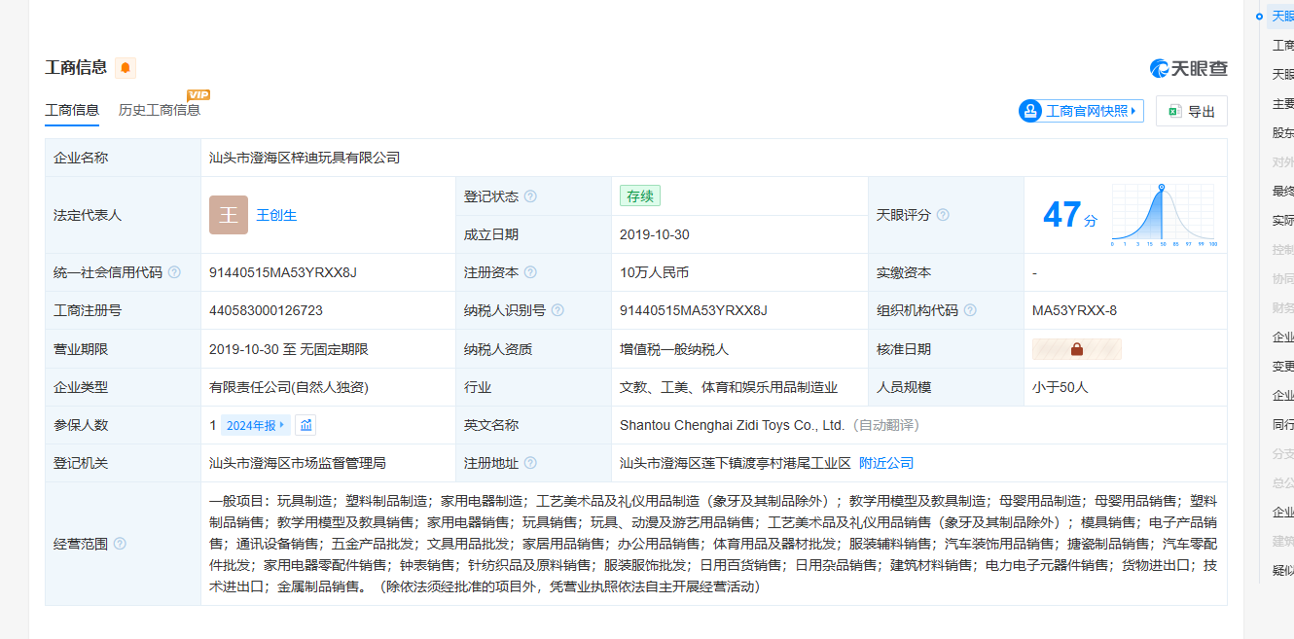Click 汕头市澄海区市场监督管理局 value
This screenshot has width=1294, height=639.
click(298, 463)
